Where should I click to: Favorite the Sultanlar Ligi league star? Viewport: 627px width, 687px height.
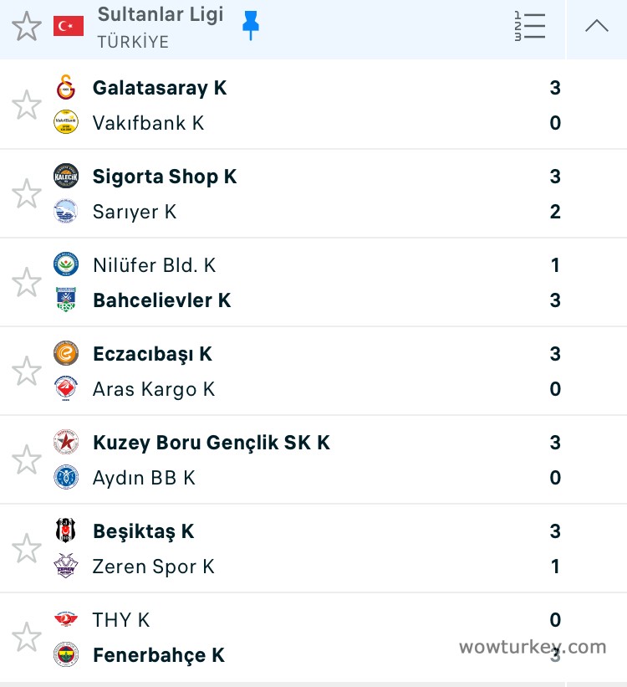point(27,27)
